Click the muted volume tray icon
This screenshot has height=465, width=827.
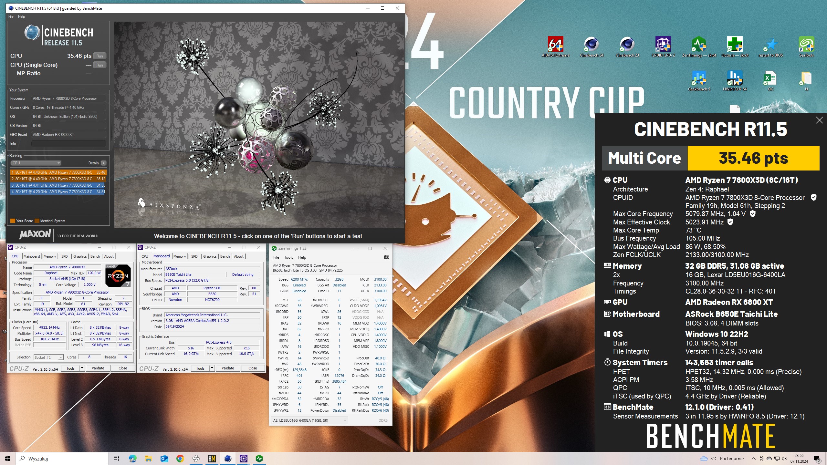coord(784,459)
